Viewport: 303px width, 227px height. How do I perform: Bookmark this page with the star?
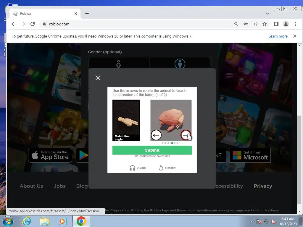tap(265, 24)
